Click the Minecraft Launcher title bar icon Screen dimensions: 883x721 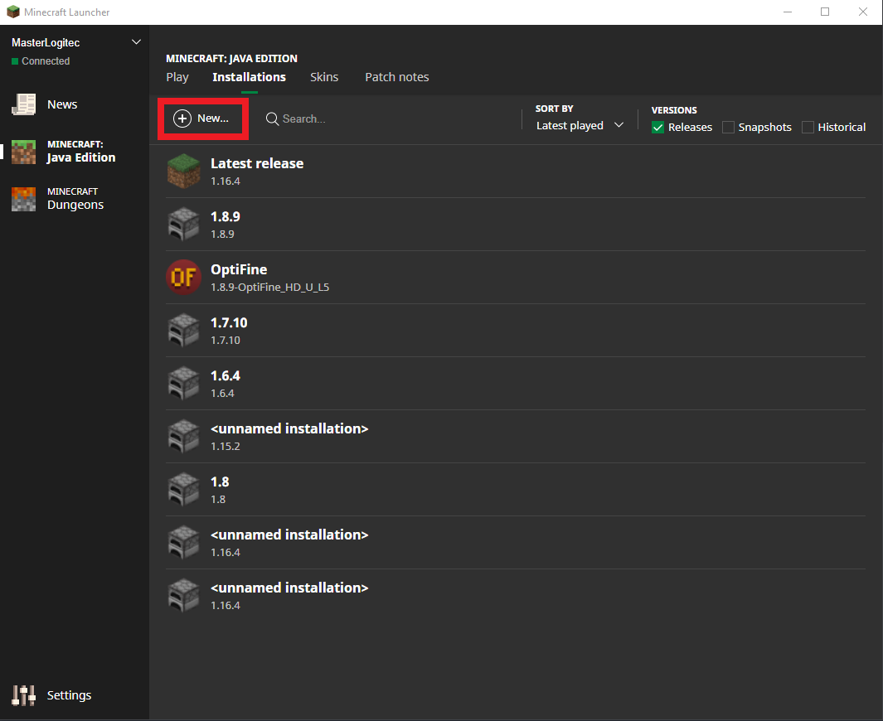click(x=13, y=12)
